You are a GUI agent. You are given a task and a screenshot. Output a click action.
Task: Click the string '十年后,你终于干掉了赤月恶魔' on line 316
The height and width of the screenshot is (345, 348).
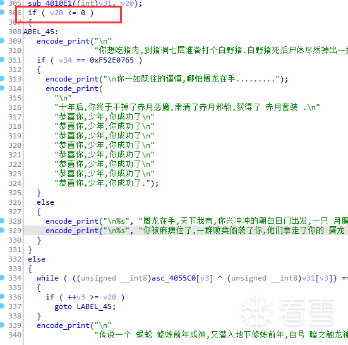tap(114, 107)
